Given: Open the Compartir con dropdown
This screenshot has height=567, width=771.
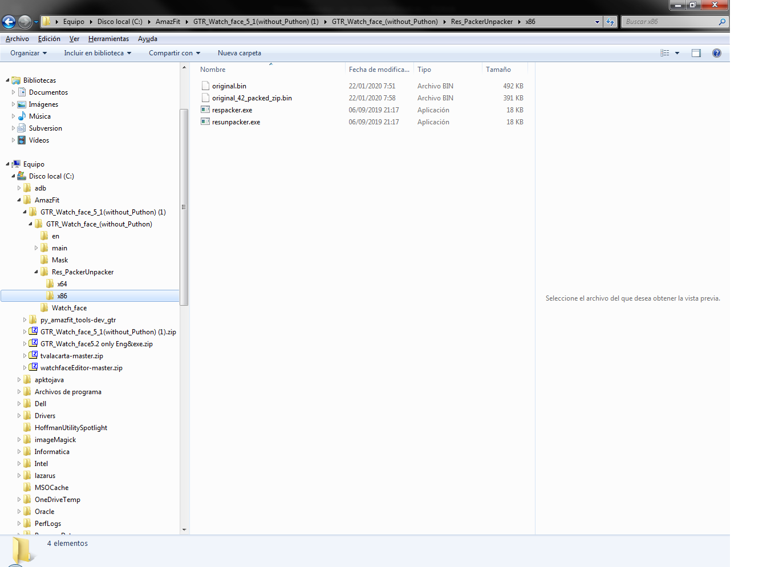Looking at the screenshot, I should click(175, 53).
